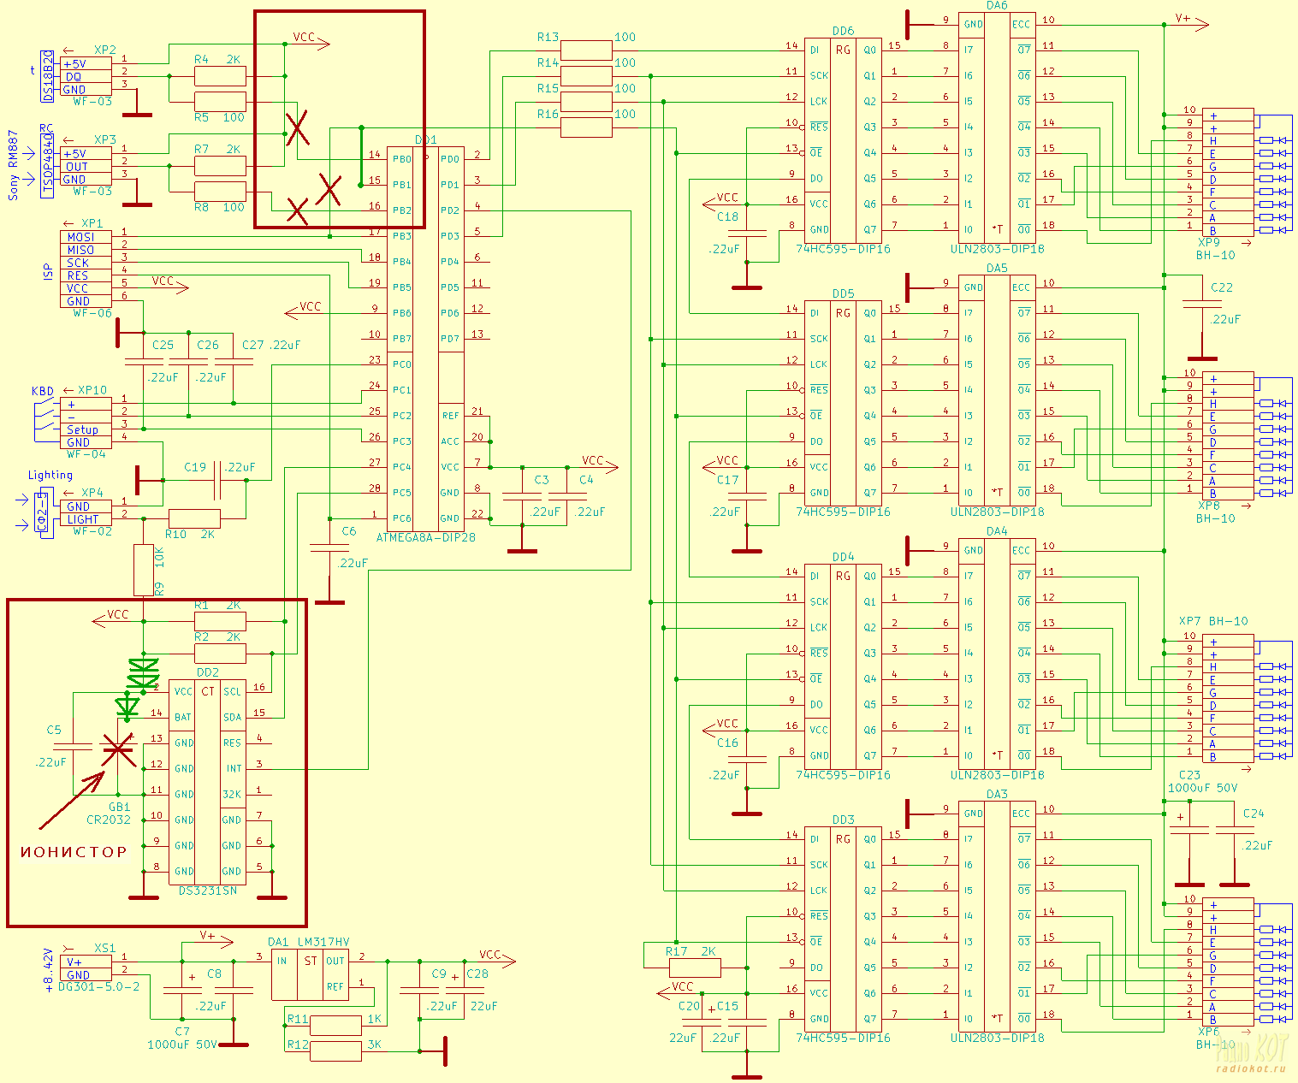Click the DD6 74HC595 shift register
The image size is (1298, 1083).
(x=843, y=140)
